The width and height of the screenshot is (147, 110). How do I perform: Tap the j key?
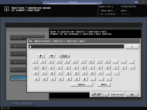click(x=84, y=73)
